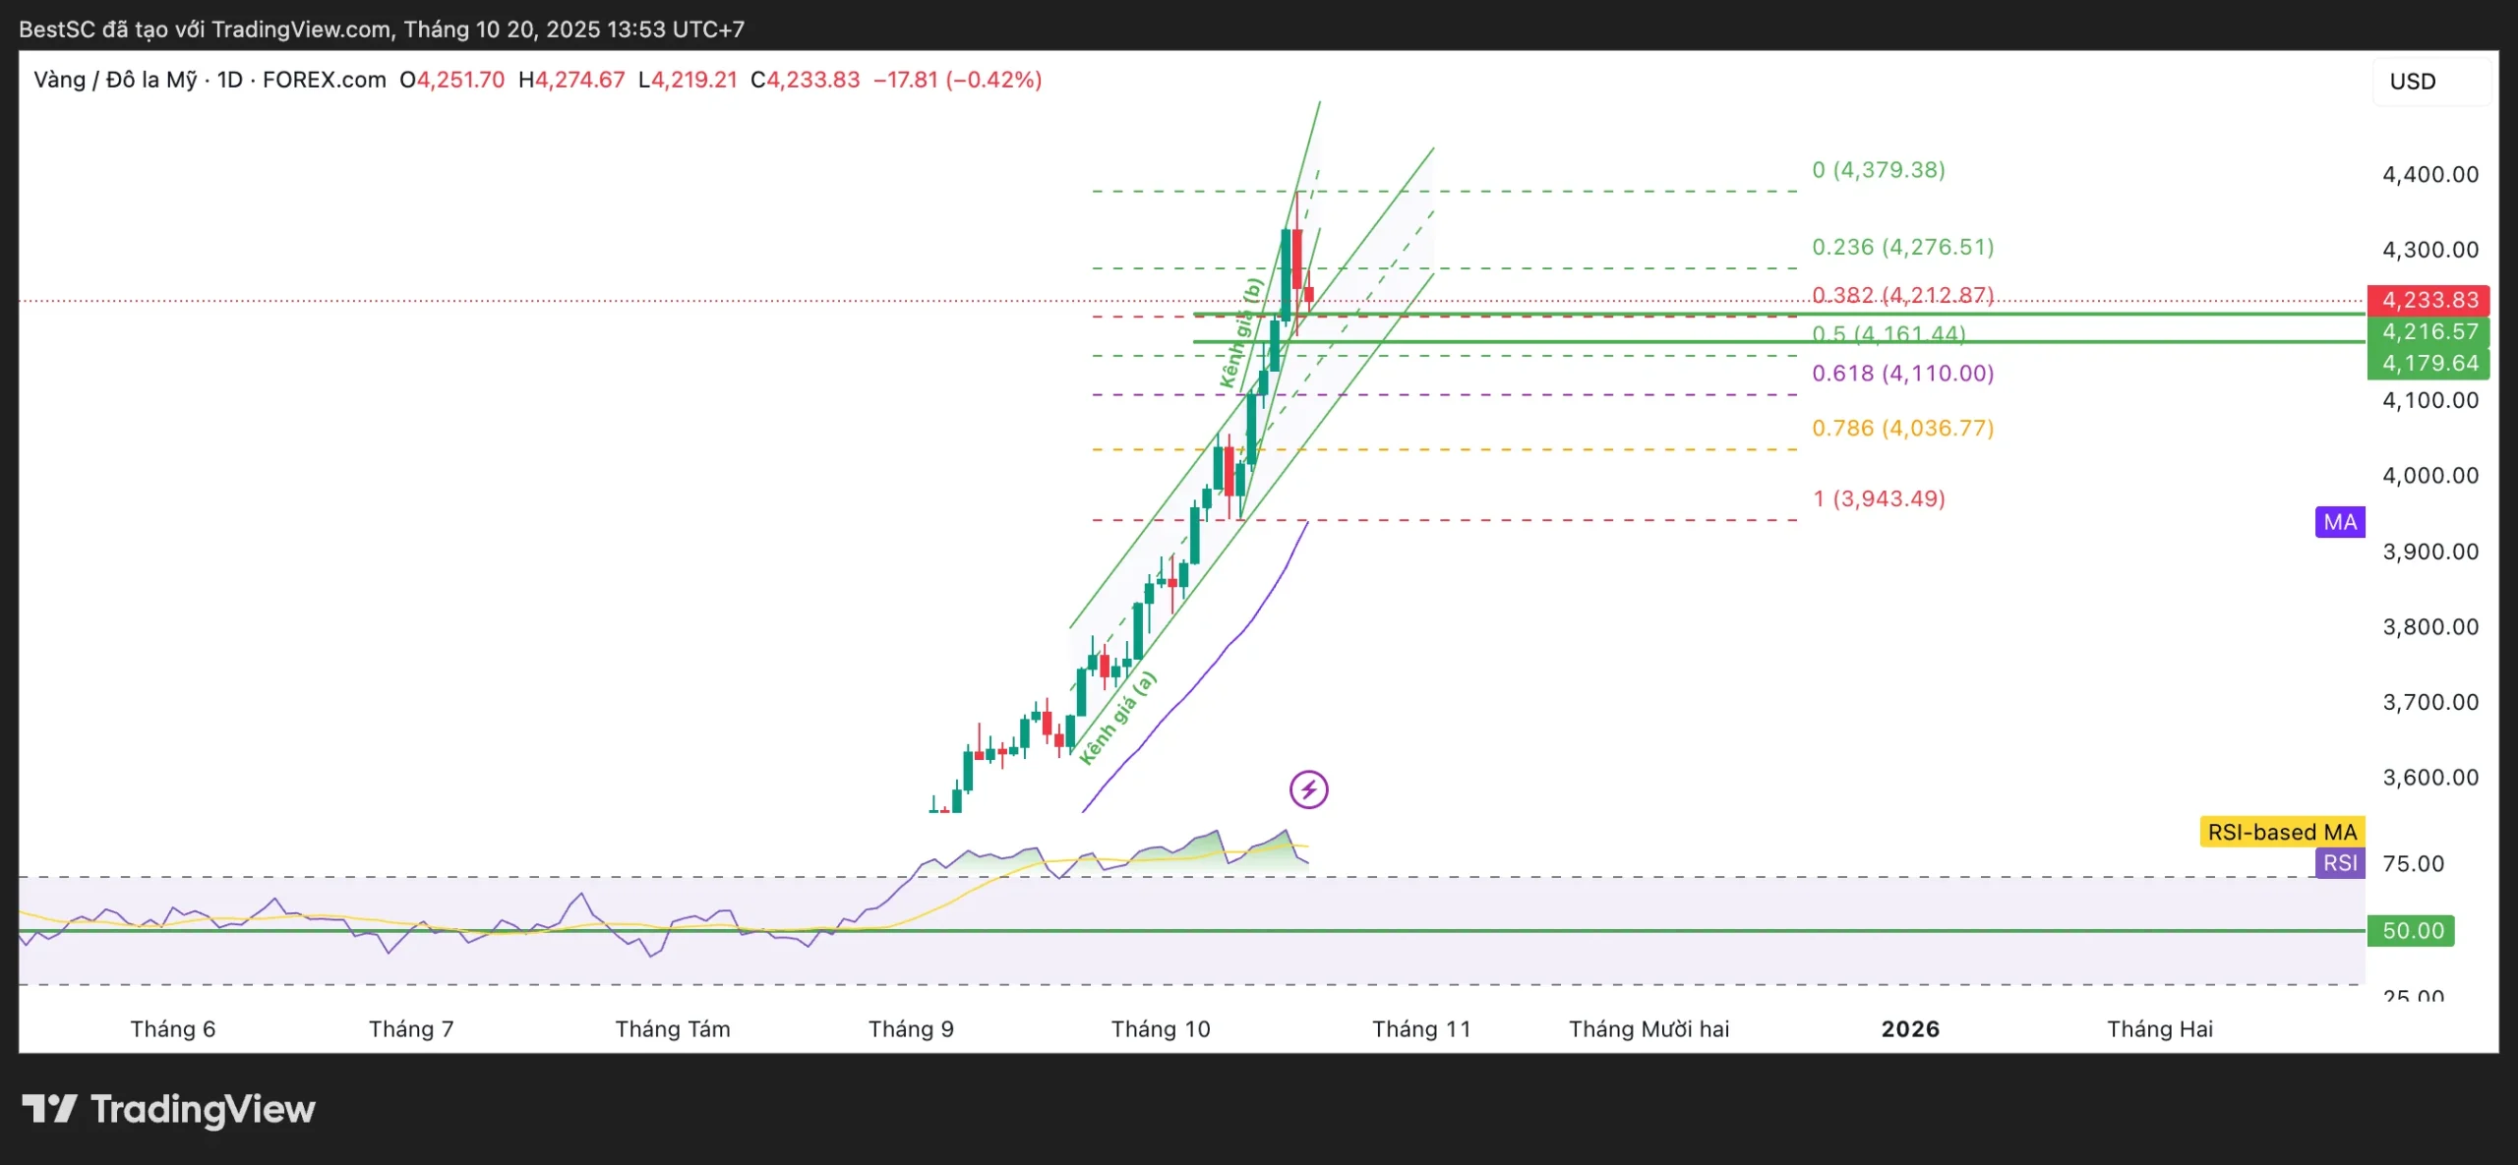Select the Tháng 10 time axis label
This screenshot has width=2518, height=1165.
[1161, 1028]
